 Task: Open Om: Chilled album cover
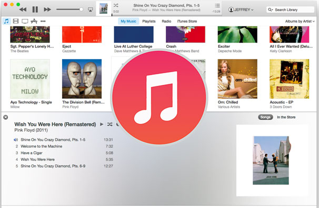pyautogui.click(x=237, y=79)
